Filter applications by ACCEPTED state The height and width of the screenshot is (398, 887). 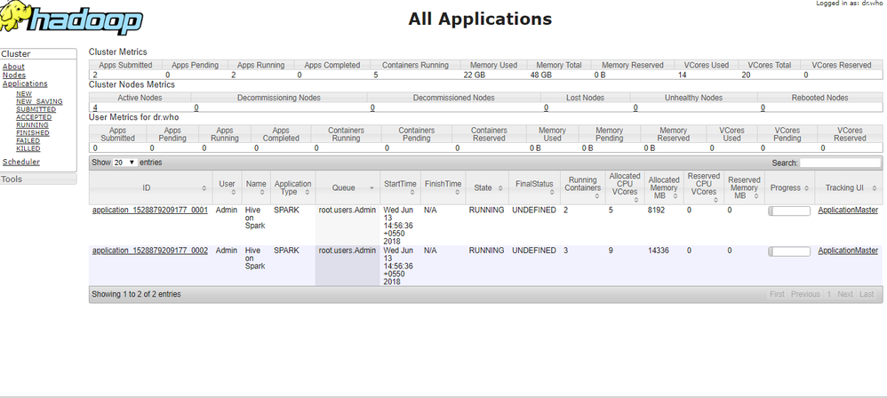point(34,117)
